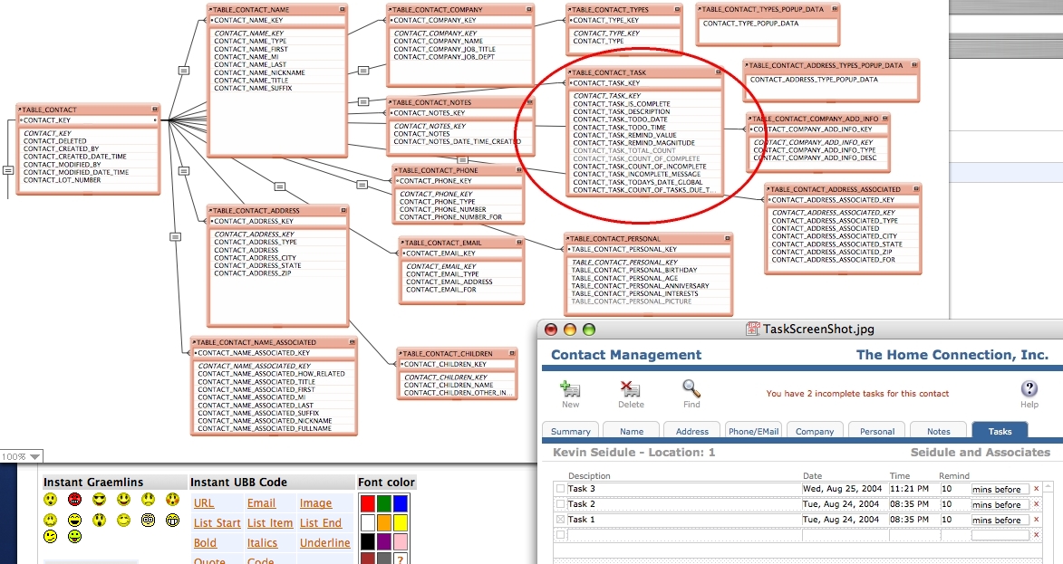This screenshot has height=564, width=1063.
Task: Open the mins before dropdown for Task 2
Action: pos(1000,504)
